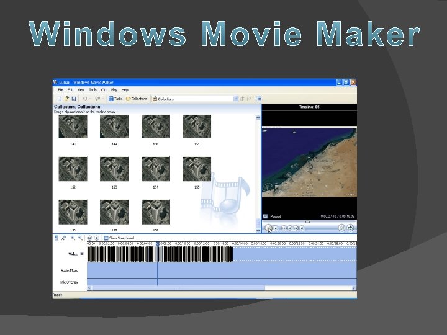The height and width of the screenshot is (335, 447).
Task: Toggle the Tasks pane button
Action: [x=115, y=99]
